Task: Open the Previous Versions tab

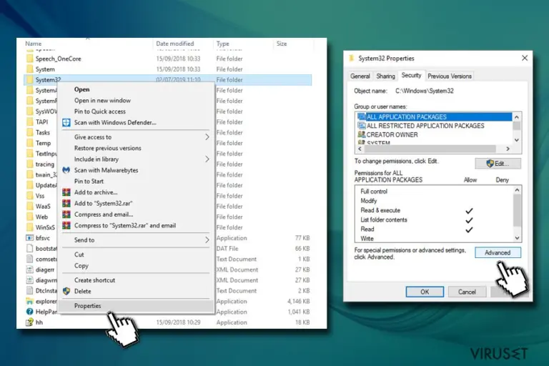Action: point(450,76)
